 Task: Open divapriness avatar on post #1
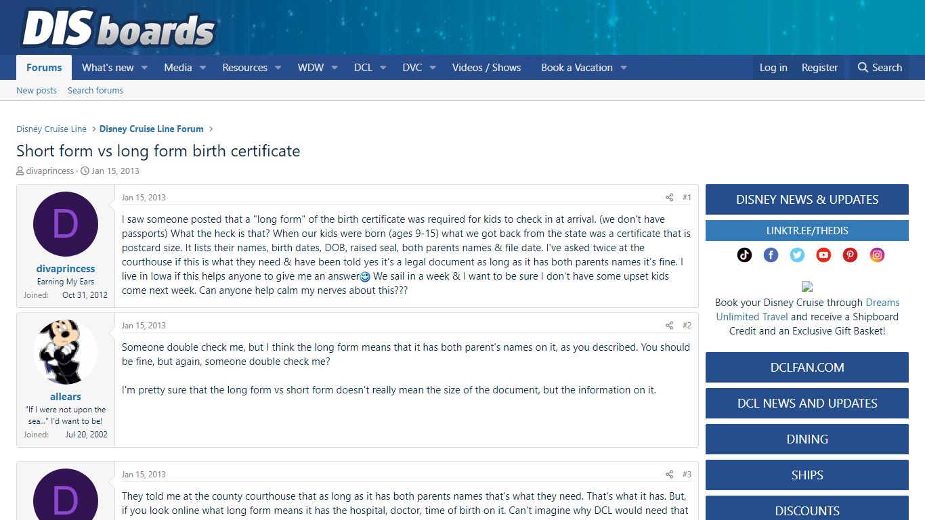(x=66, y=224)
